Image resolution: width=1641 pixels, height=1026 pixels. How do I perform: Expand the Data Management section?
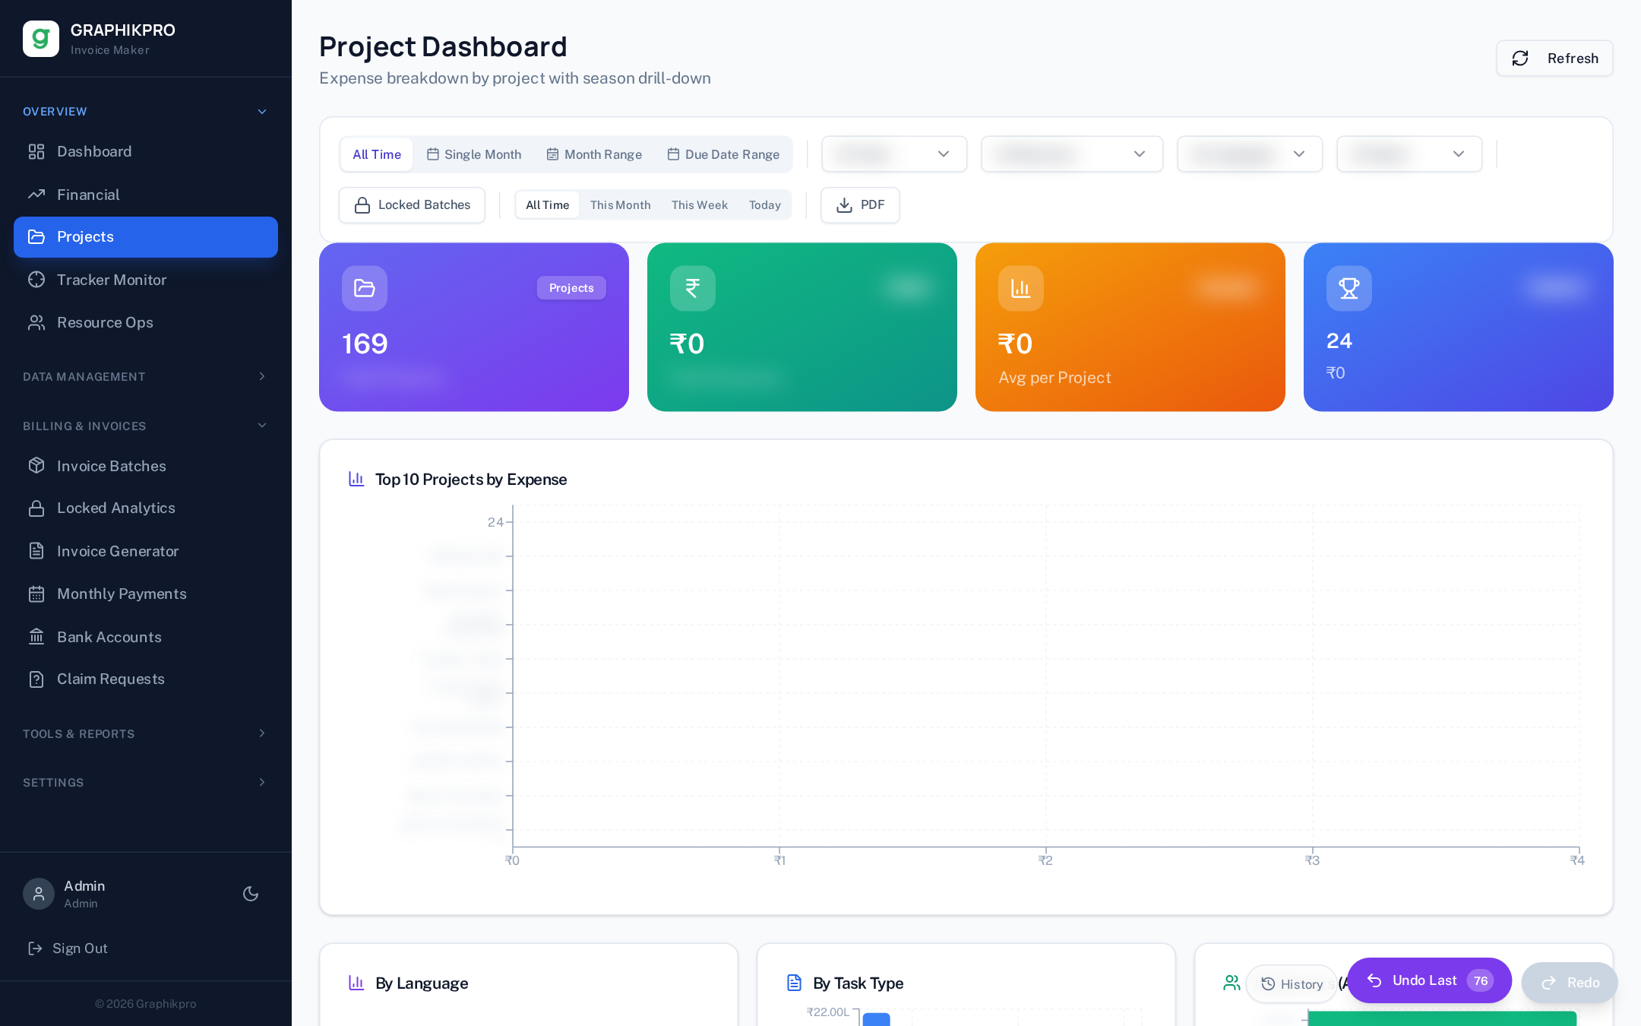146,376
